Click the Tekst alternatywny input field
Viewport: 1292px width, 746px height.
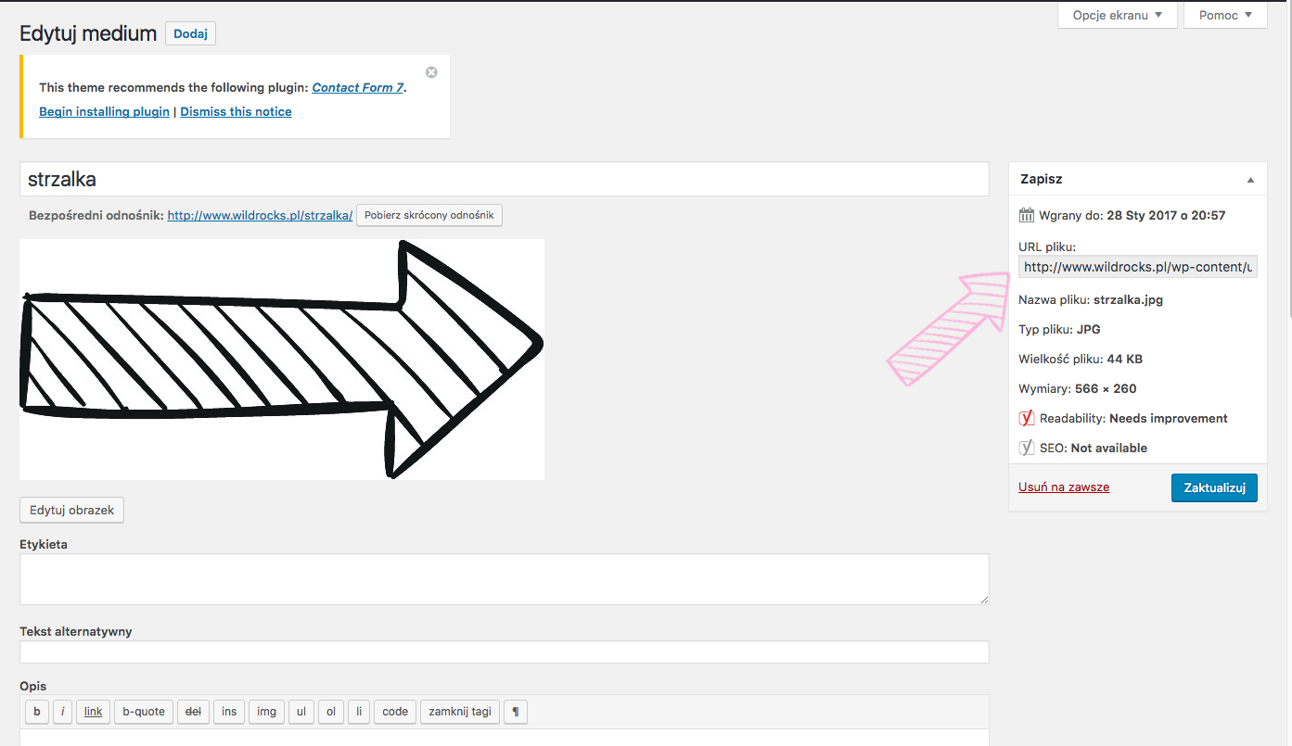click(504, 652)
